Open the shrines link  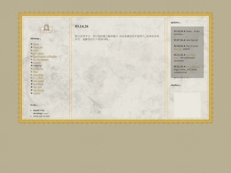(x=37, y=62)
